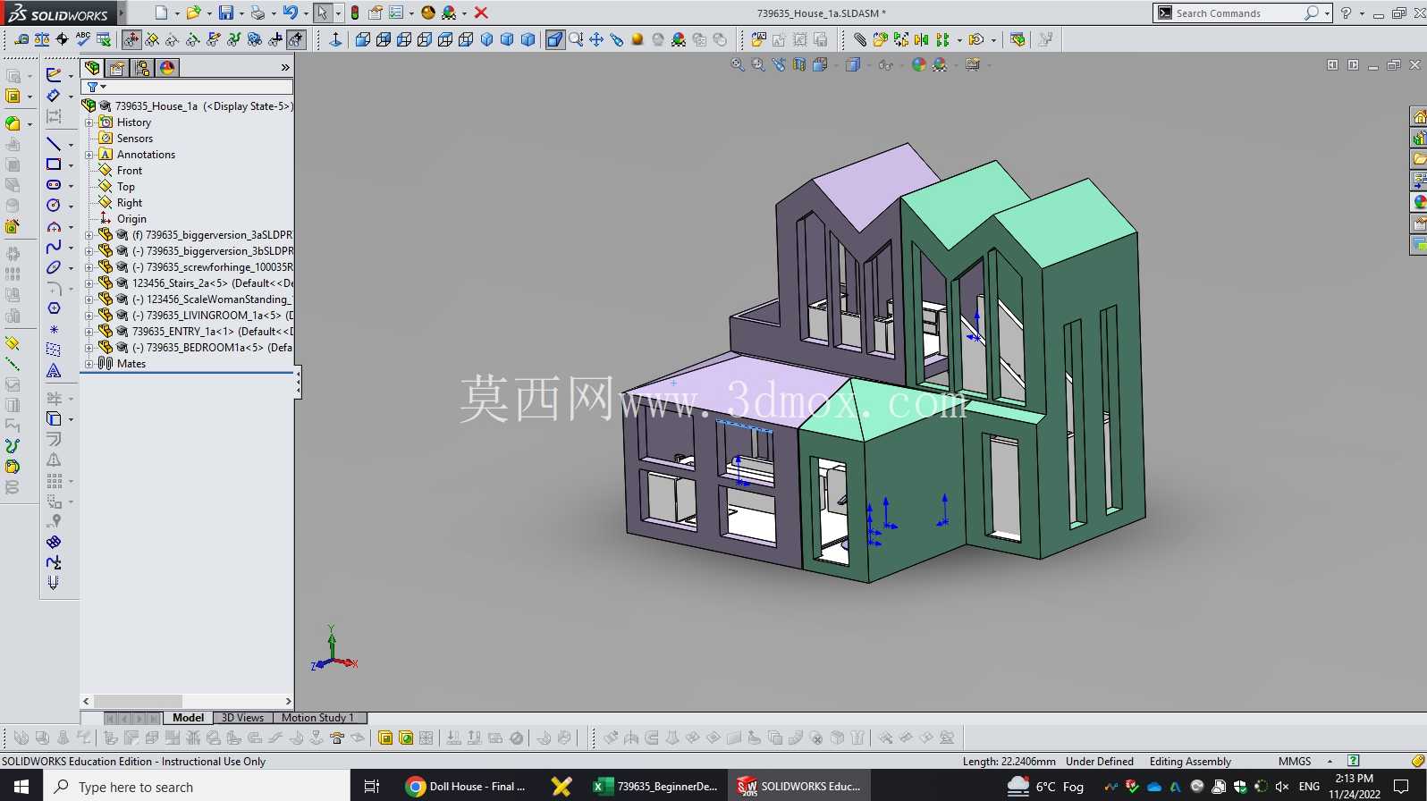The image size is (1427, 801).
Task: Click the Rebuild traffic light icon
Action: point(355,13)
